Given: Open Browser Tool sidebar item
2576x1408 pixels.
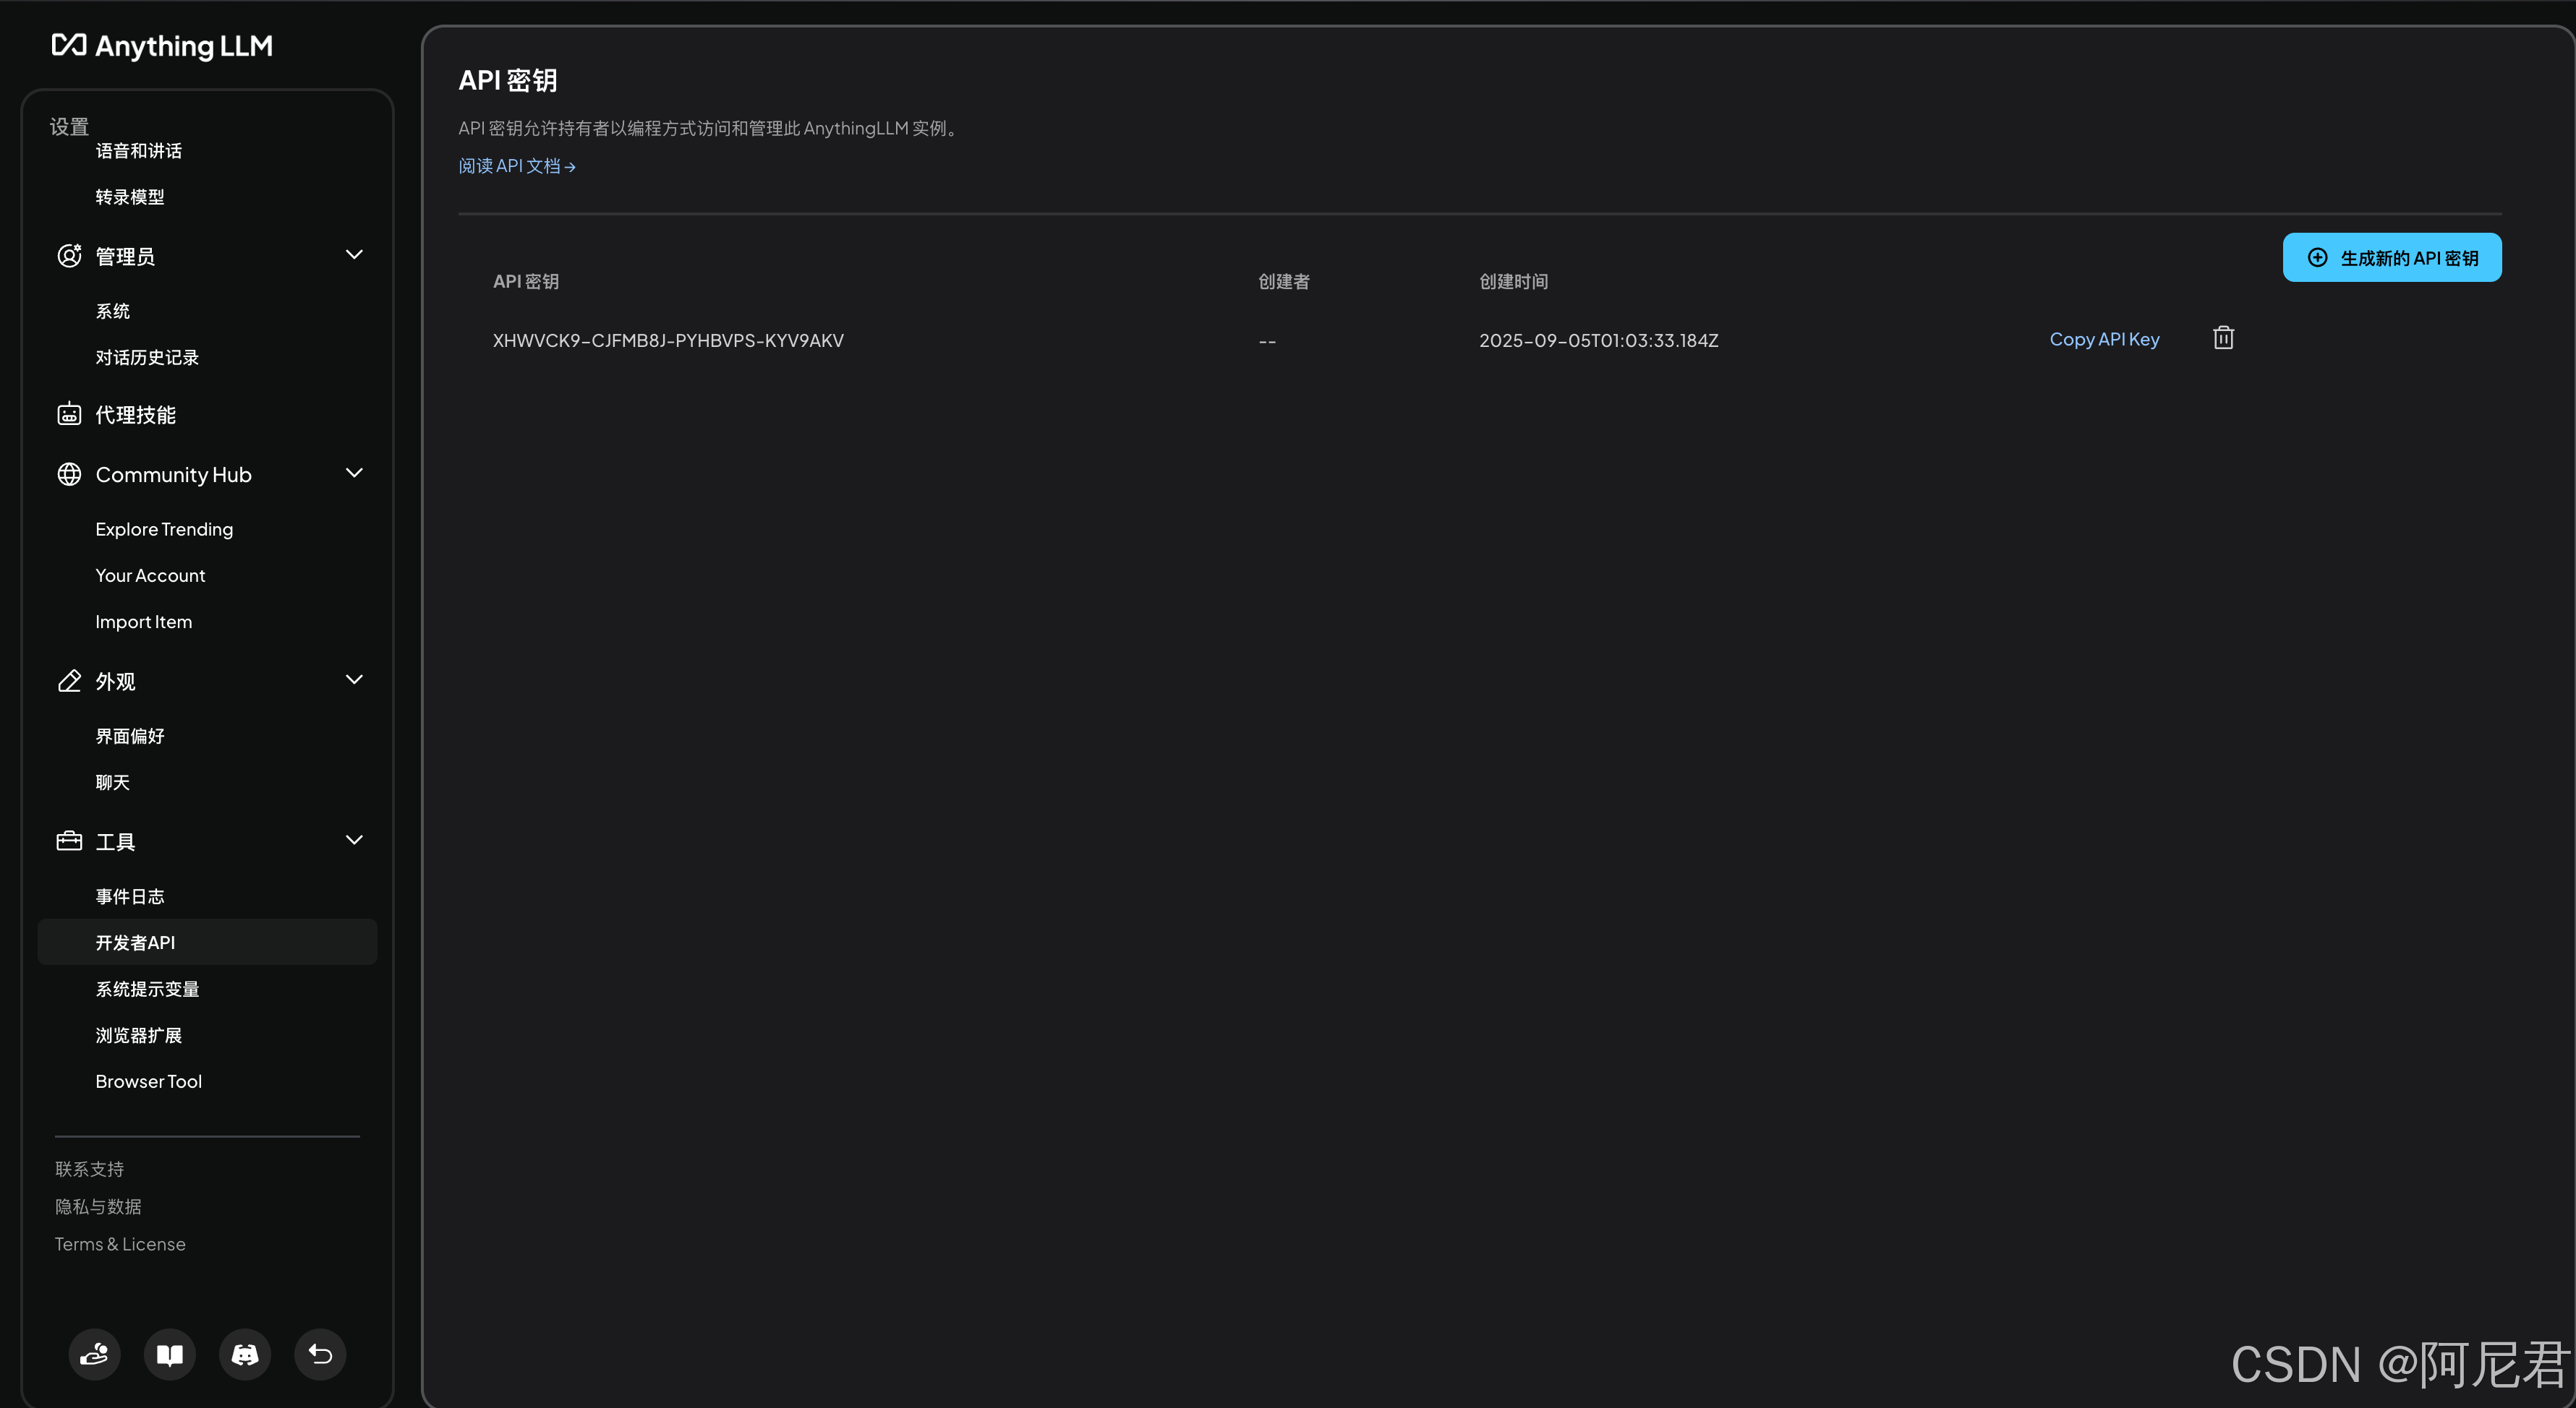Looking at the screenshot, I should 148,1081.
